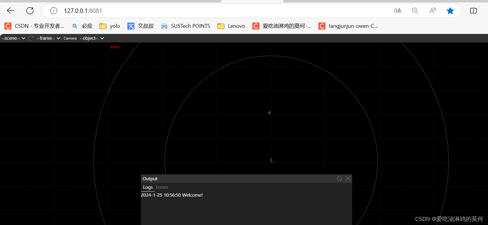The image size is (488, 225).
Task: Open the split screen icon
Action: (473, 11)
